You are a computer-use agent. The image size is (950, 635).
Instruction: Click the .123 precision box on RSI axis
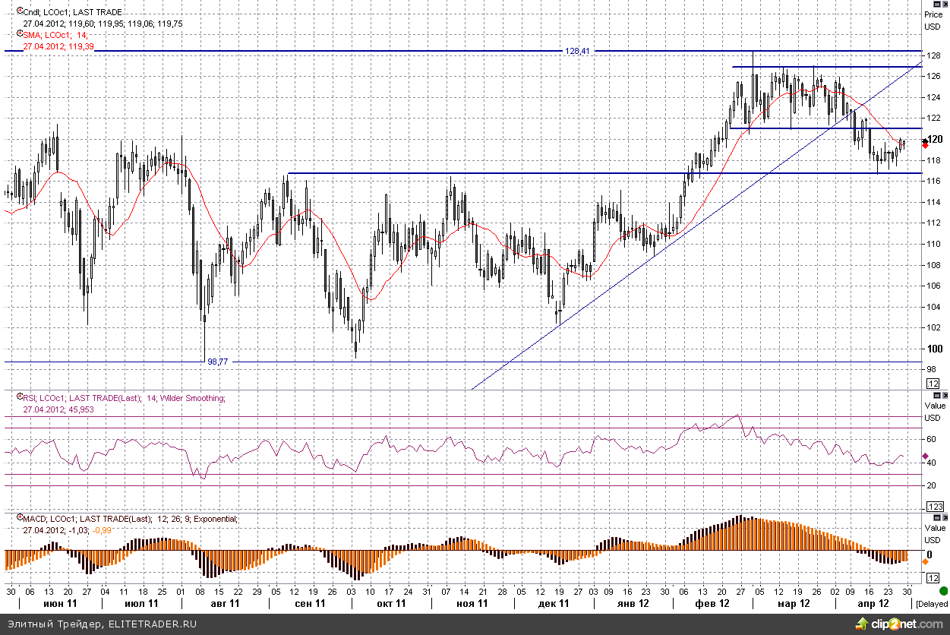tap(935, 507)
